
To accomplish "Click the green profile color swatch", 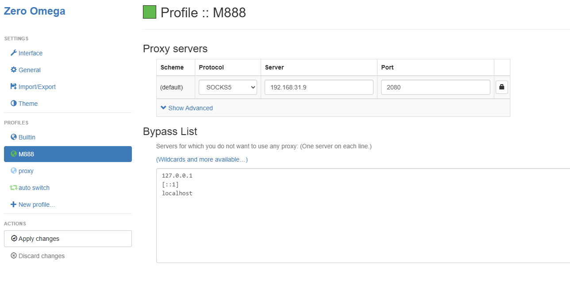I will click(150, 12).
